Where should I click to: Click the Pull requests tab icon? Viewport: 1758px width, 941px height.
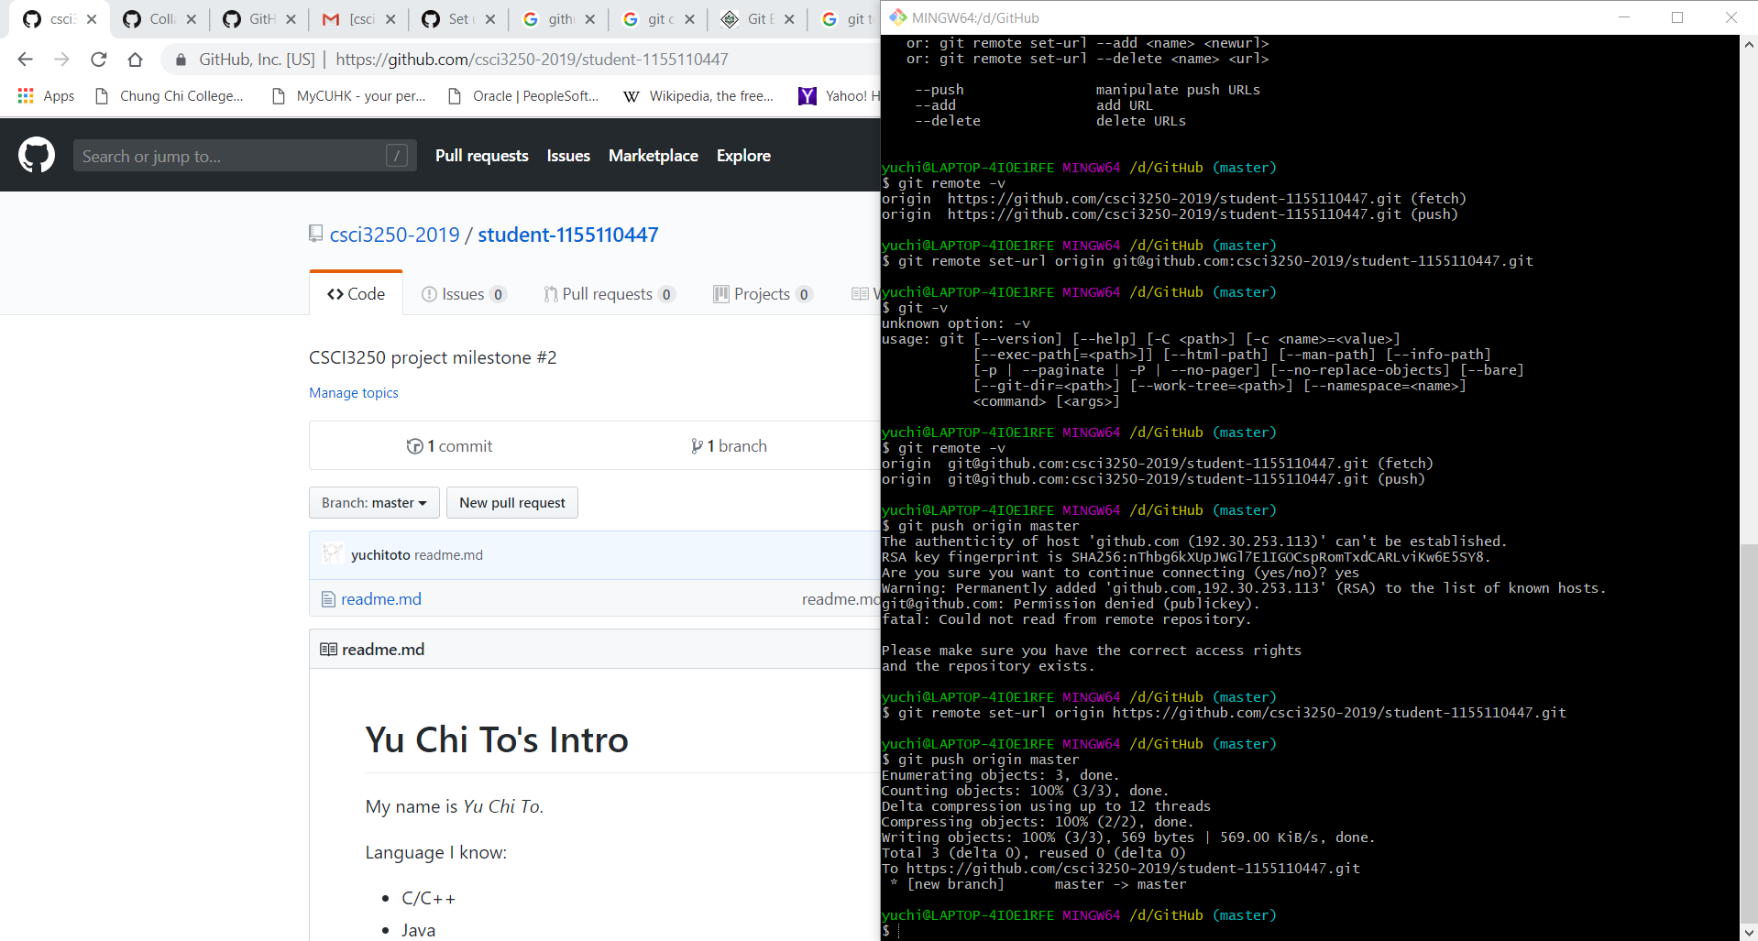(x=551, y=294)
